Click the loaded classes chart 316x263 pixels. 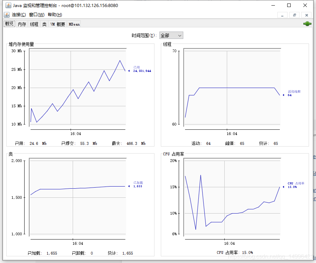coord(78,197)
